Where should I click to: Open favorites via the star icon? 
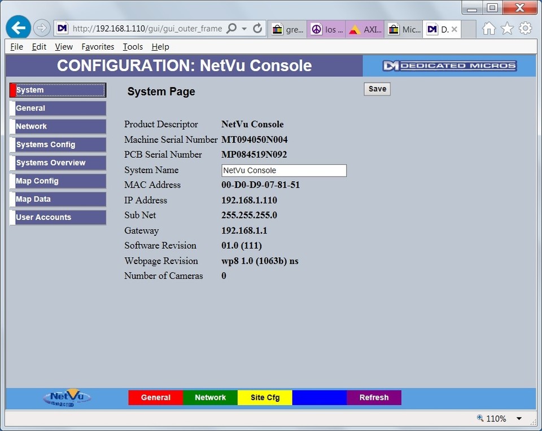(506, 28)
